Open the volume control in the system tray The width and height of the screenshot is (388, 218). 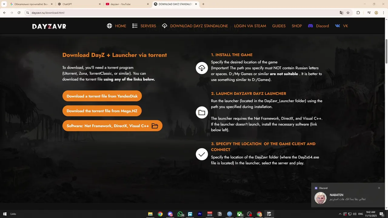pyautogui.click(x=355, y=214)
